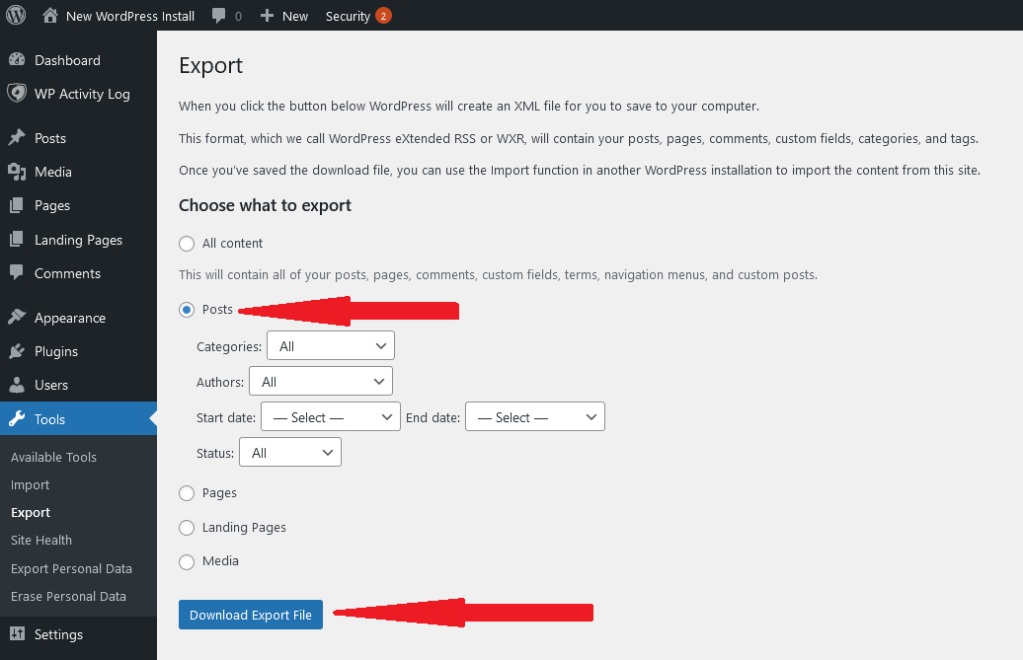Open the Site Health submenu link
Image resolution: width=1023 pixels, height=660 pixels.
tap(41, 540)
